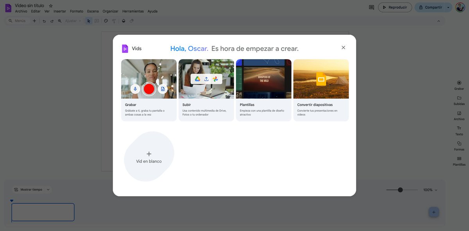Click the microphone icon on Grabar card
The height and width of the screenshot is (231, 469).
point(135,89)
